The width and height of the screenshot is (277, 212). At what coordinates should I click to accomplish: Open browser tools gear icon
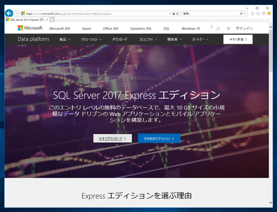pos(264,13)
